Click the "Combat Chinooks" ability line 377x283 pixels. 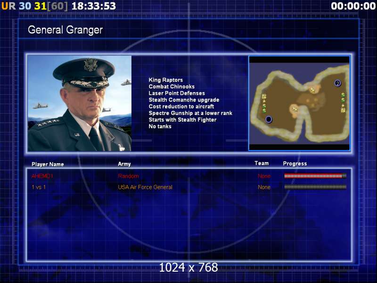pos(172,86)
